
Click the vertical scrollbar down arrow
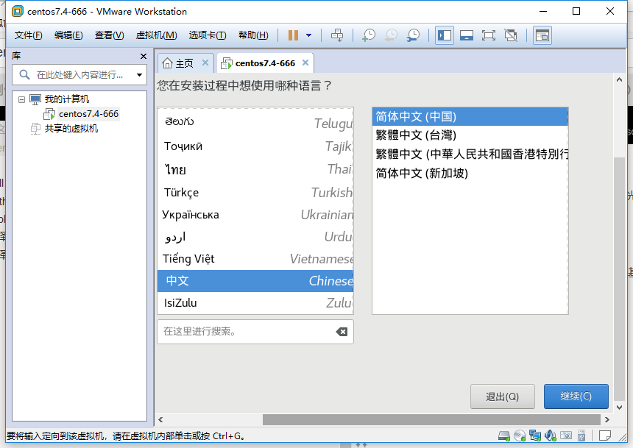pyautogui.click(x=619, y=408)
